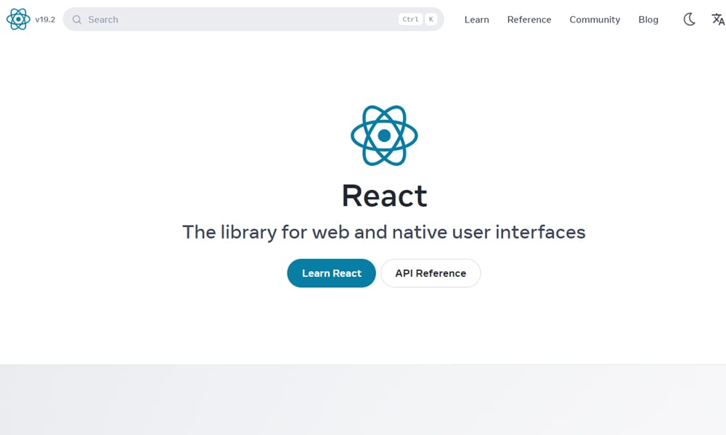
Task: Click the React main heading
Action: pyautogui.click(x=384, y=196)
